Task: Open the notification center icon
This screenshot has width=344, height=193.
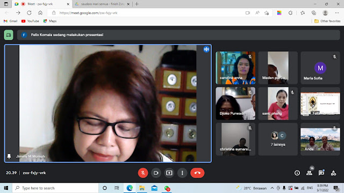Action: (336, 188)
